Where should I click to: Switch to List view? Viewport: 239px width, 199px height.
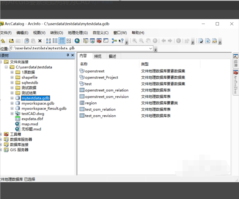pyautogui.click(x=55, y=41)
